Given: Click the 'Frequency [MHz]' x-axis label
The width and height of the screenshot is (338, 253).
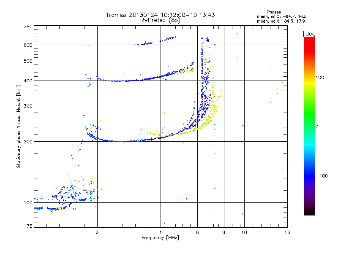Looking at the screenshot, I should click(x=160, y=238).
